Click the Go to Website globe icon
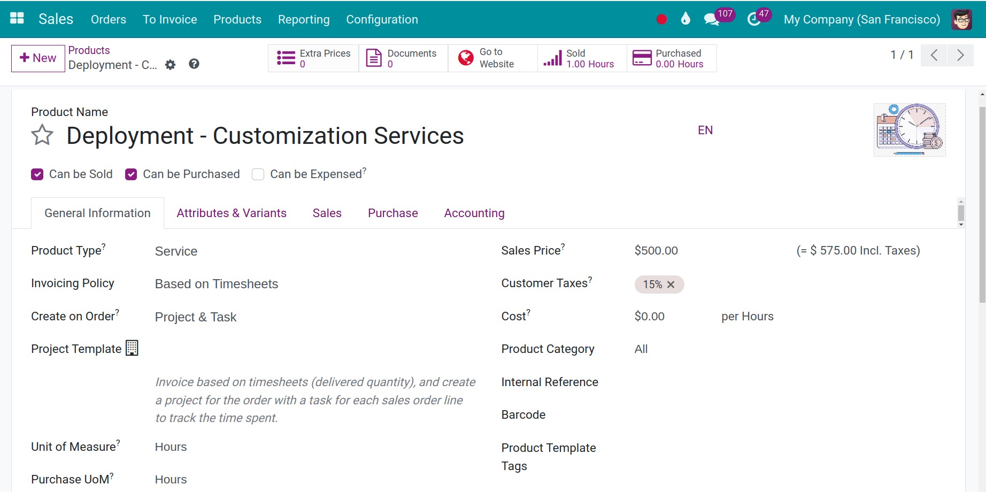The width and height of the screenshot is (986, 492). 465,57
